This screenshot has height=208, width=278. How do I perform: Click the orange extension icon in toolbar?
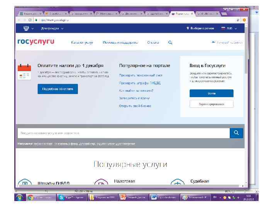pos(244,20)
